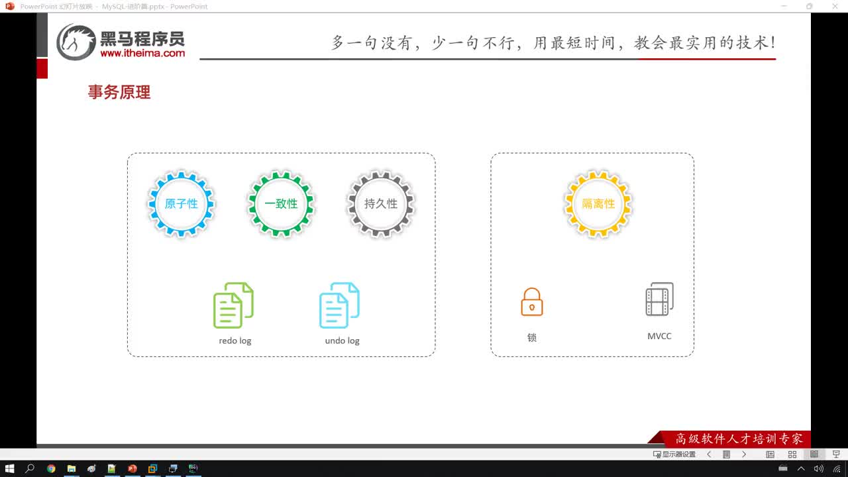Open the paint palette app in taskbar
Image resolution: width=848 pixels, height=477 pixels.
(x=91, y=468)
